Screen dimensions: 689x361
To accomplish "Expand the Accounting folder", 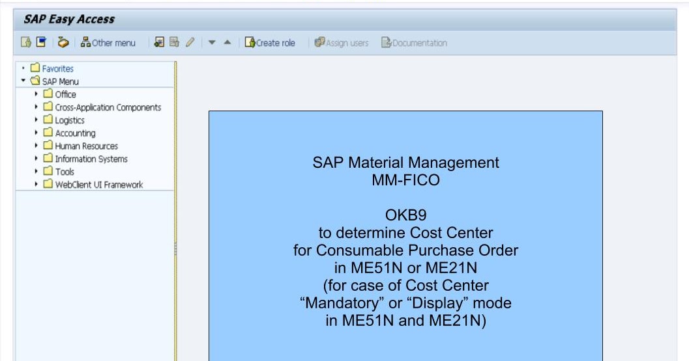I will pos(36,133).
